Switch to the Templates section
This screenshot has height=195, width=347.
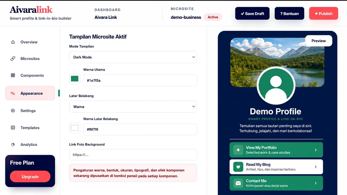pyautogui.click(x=30, y=128)
